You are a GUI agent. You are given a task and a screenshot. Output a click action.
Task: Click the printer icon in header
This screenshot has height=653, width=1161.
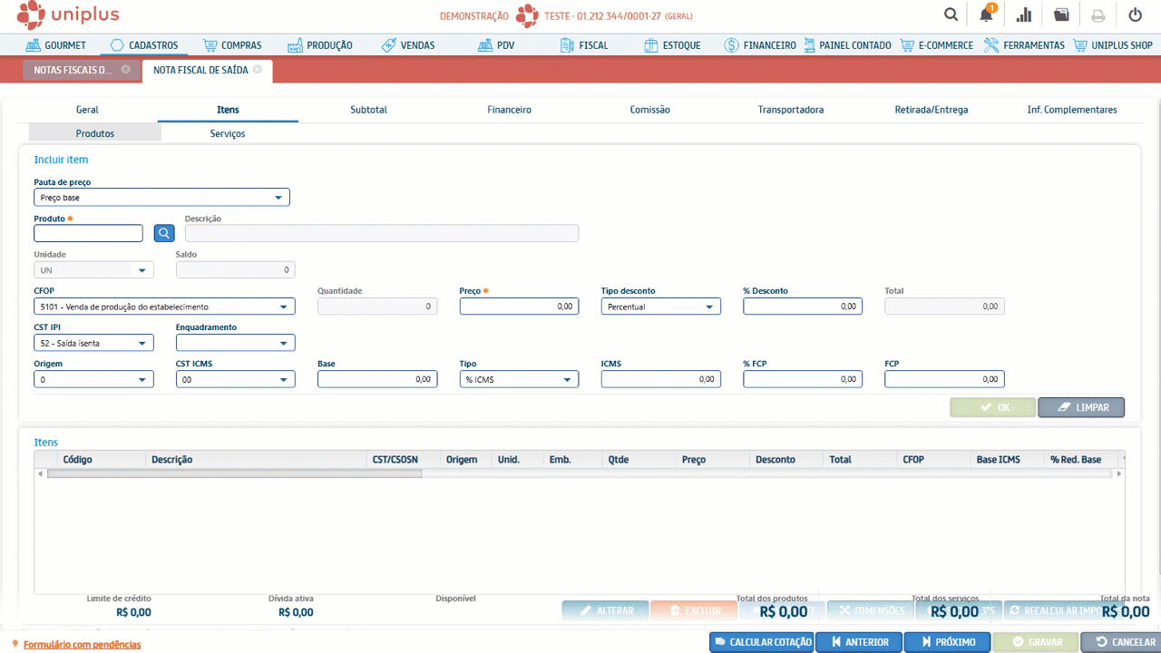pyautogui.click(x=1098, y=15)
